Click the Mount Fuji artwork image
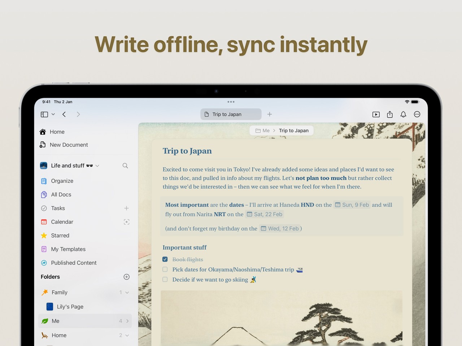The width and height of the screenshot is (462, 346). pyautogui.click(x=282, y=318)
